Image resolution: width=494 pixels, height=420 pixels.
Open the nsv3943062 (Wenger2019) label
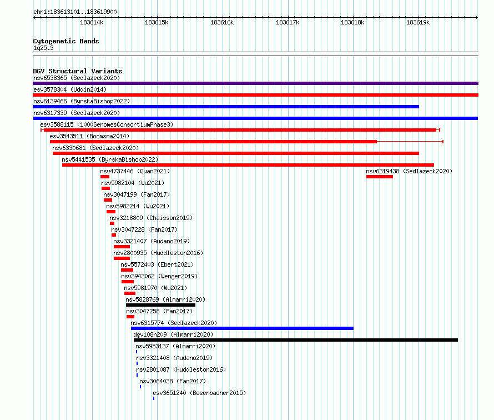[159, 276]
